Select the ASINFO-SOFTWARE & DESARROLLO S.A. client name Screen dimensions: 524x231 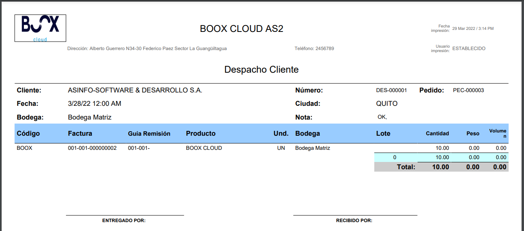click(135, 90)
